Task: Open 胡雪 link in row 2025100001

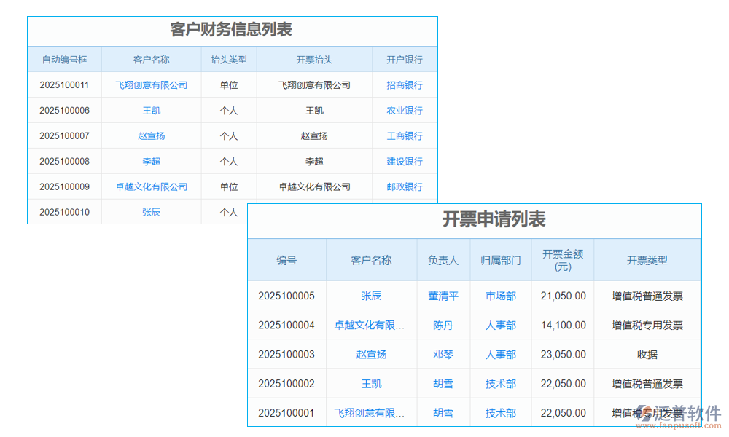Action: coord(443,413)
